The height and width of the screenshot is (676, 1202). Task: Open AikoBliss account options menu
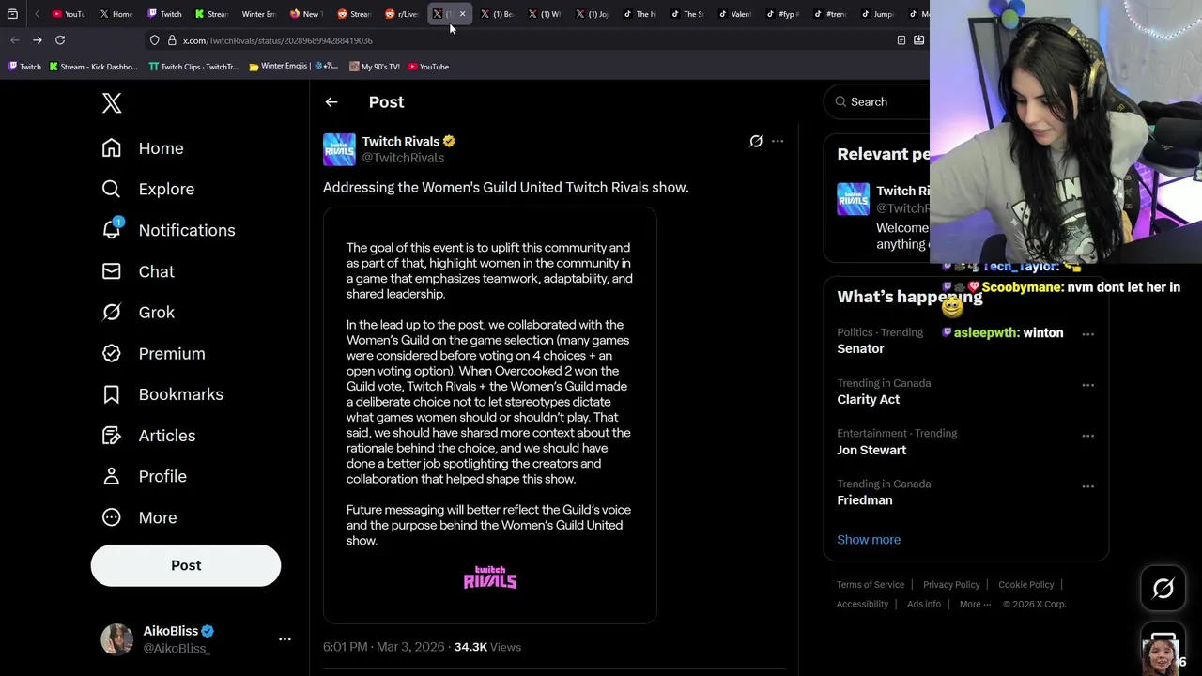[285, 639]
